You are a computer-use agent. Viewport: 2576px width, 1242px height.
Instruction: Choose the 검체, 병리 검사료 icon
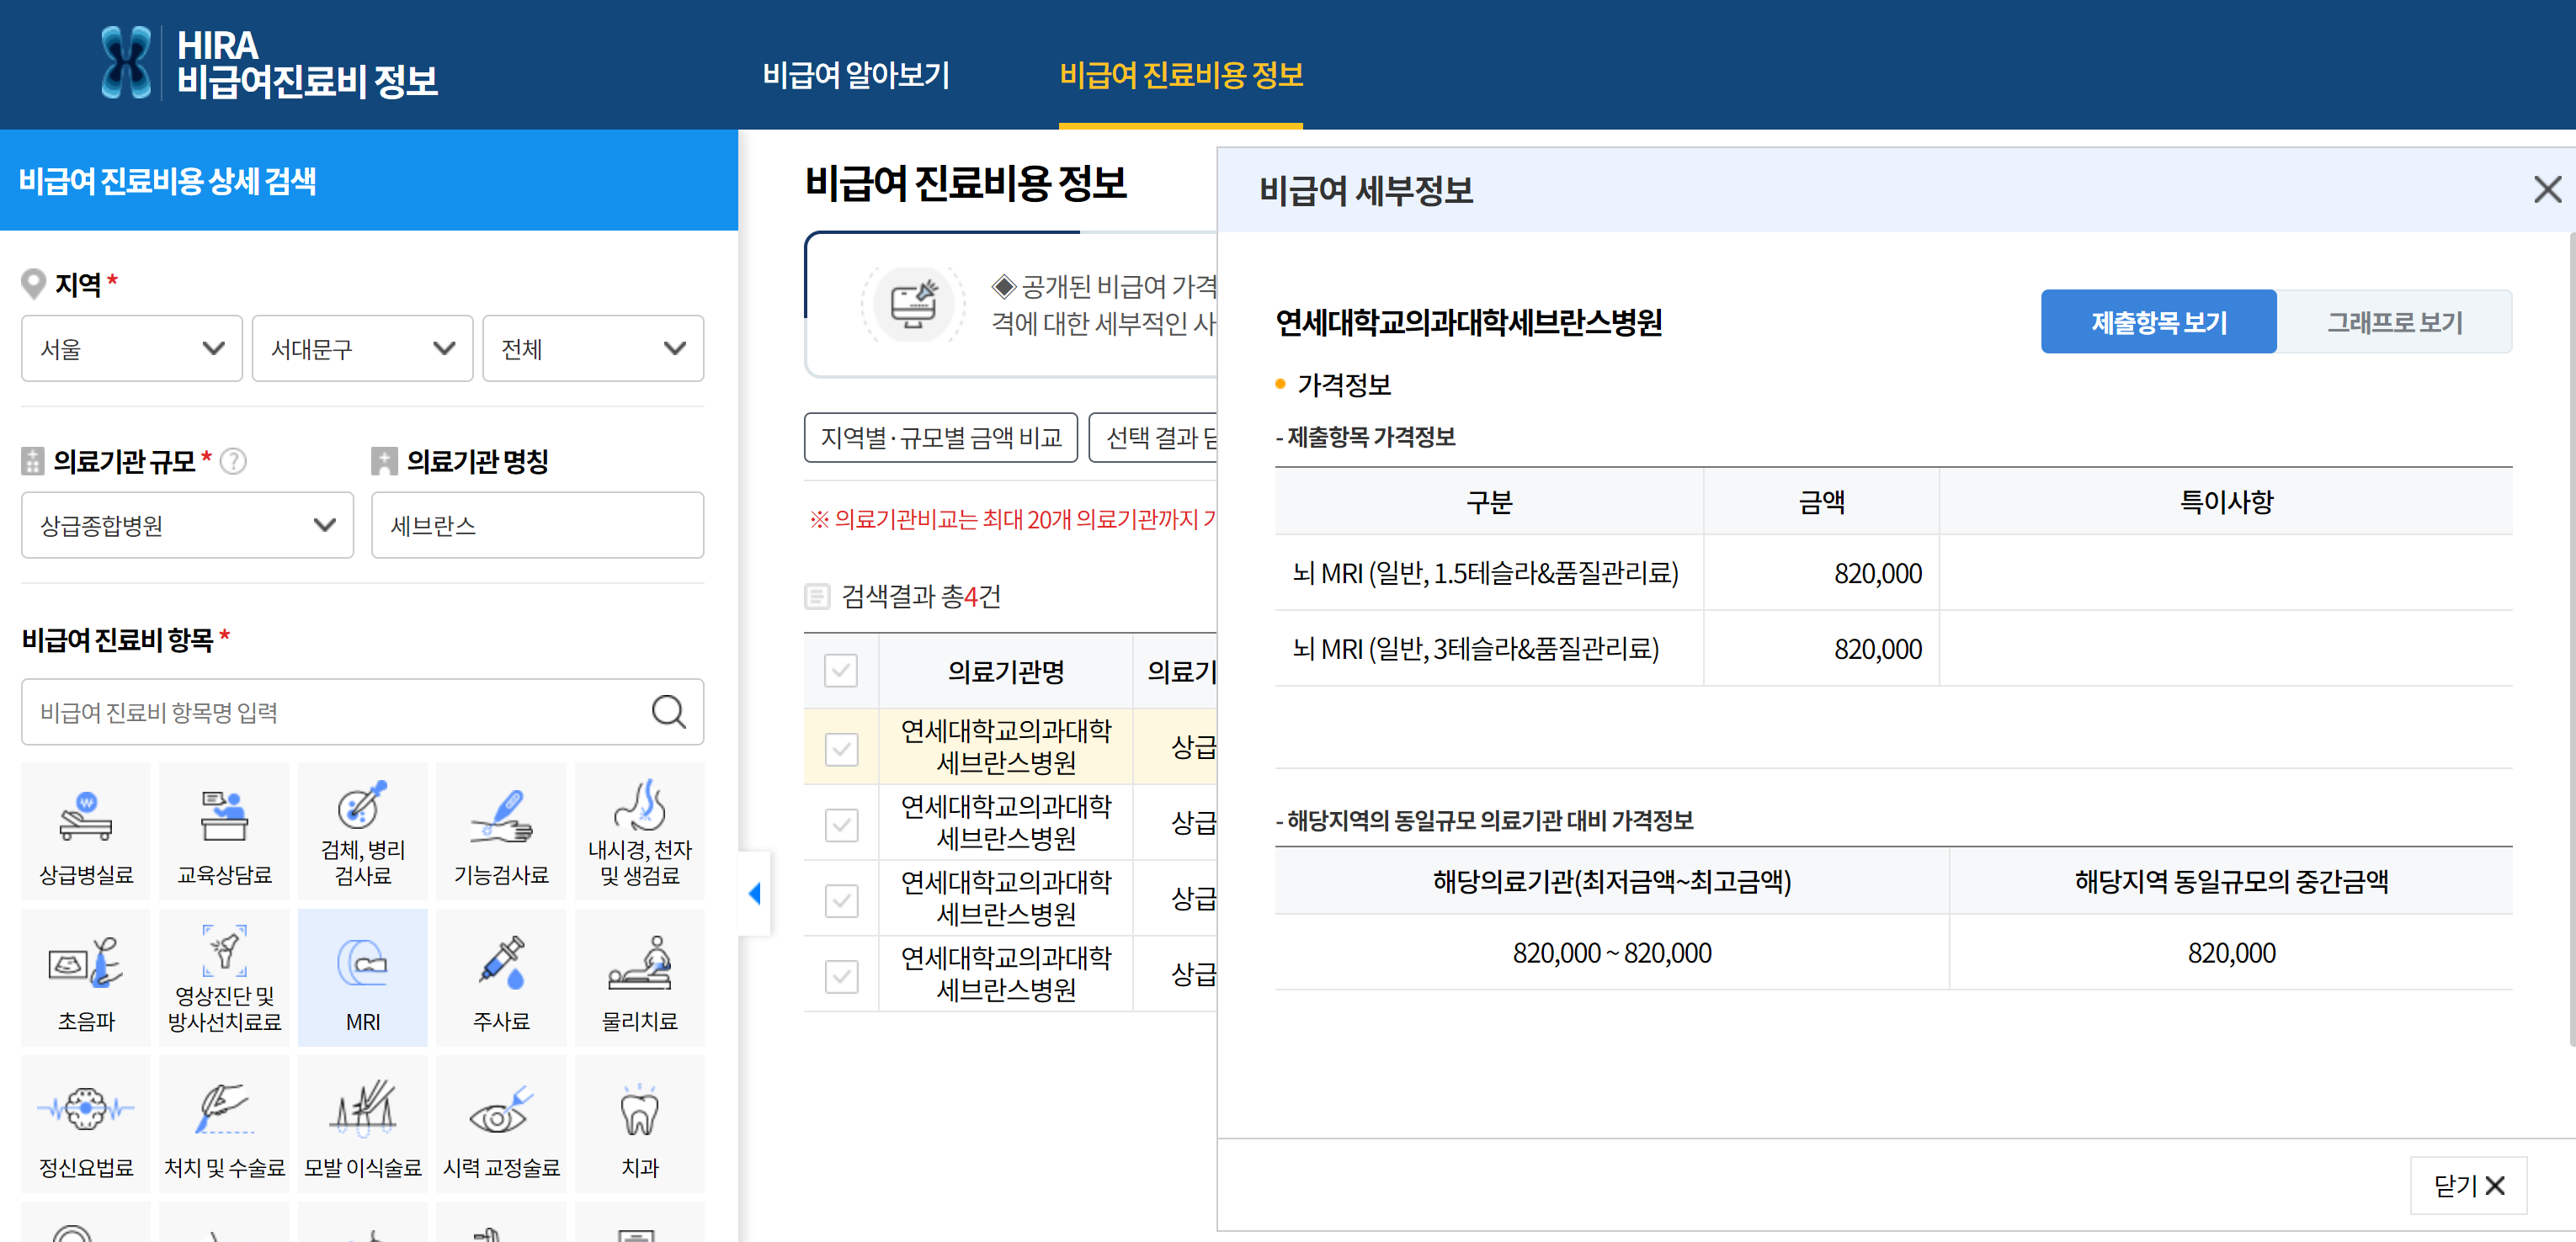pos(363,831)
